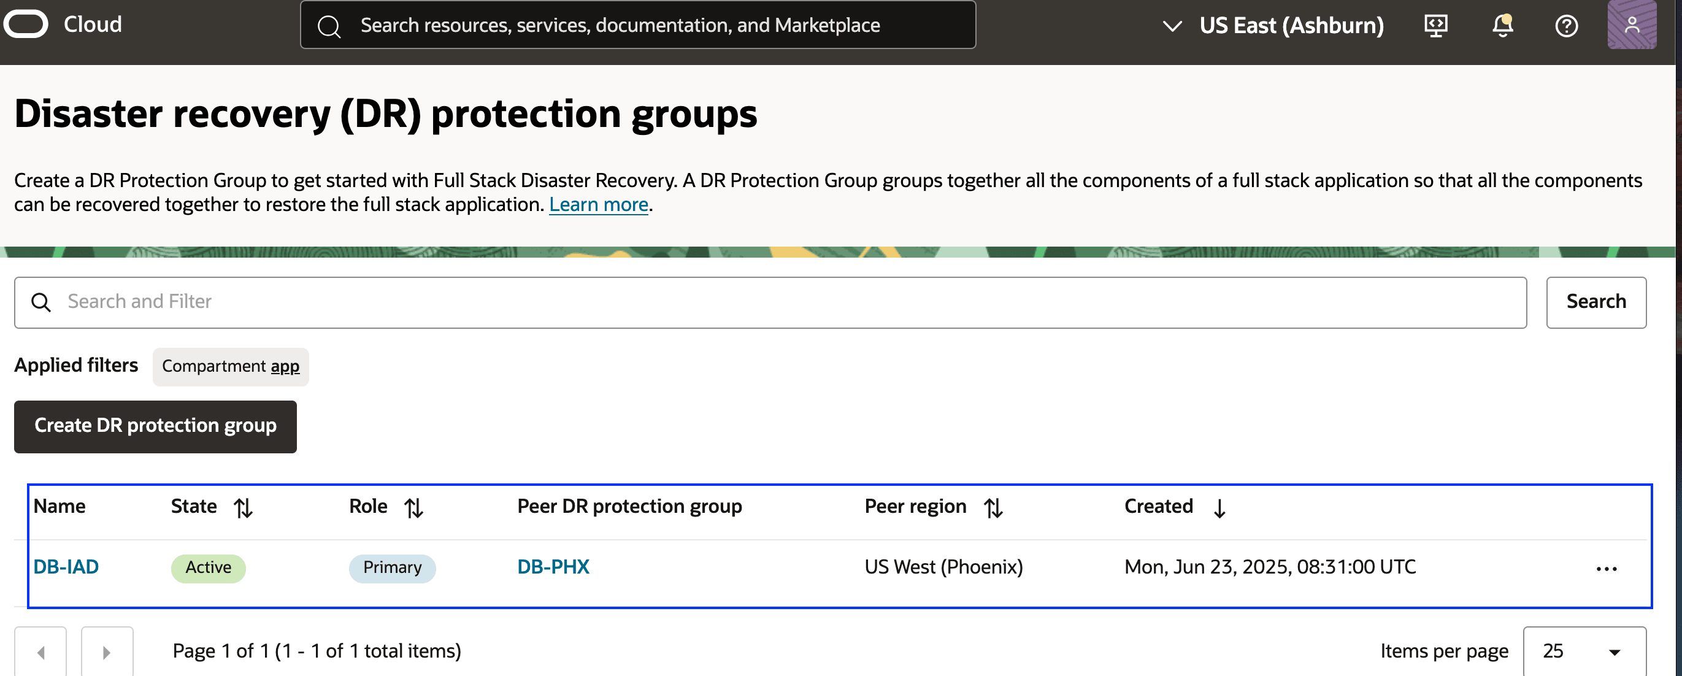The height and width of the screenshot is (676, 1682).
Task: Go to next page arrow
Action: [x=107, y=652]
